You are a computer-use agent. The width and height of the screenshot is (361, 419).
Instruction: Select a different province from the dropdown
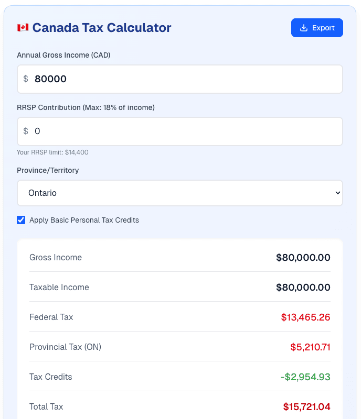(180, 193)
